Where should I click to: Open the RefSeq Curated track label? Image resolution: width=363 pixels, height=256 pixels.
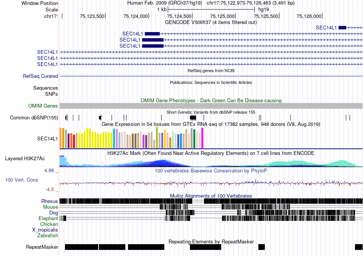40,76
